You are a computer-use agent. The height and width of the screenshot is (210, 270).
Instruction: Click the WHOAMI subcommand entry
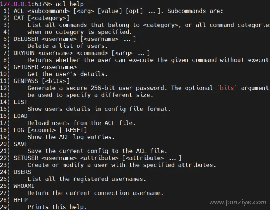(24, 186)
